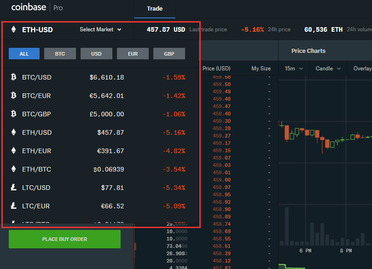
Task: Click the 6 PM chart time label
Action: point(305,251)
